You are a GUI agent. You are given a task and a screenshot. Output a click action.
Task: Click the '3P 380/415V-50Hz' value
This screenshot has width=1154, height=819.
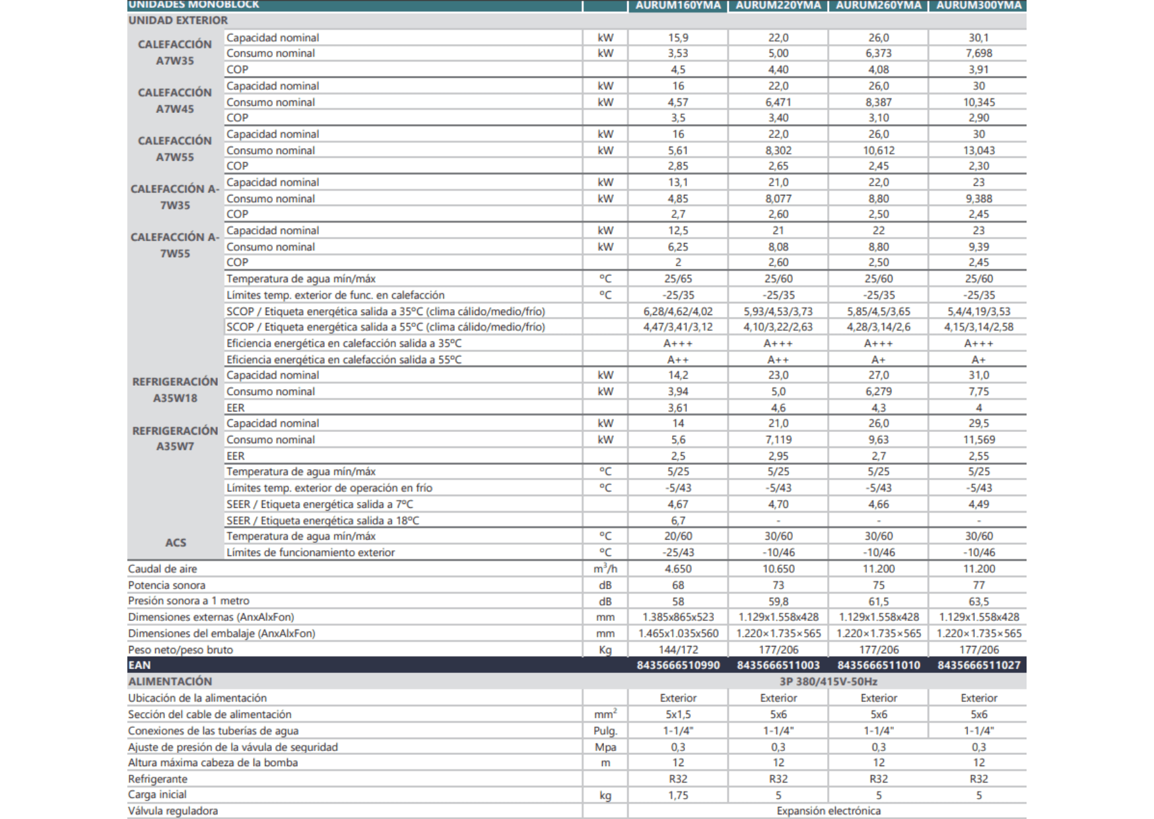(x=829, y=682)
